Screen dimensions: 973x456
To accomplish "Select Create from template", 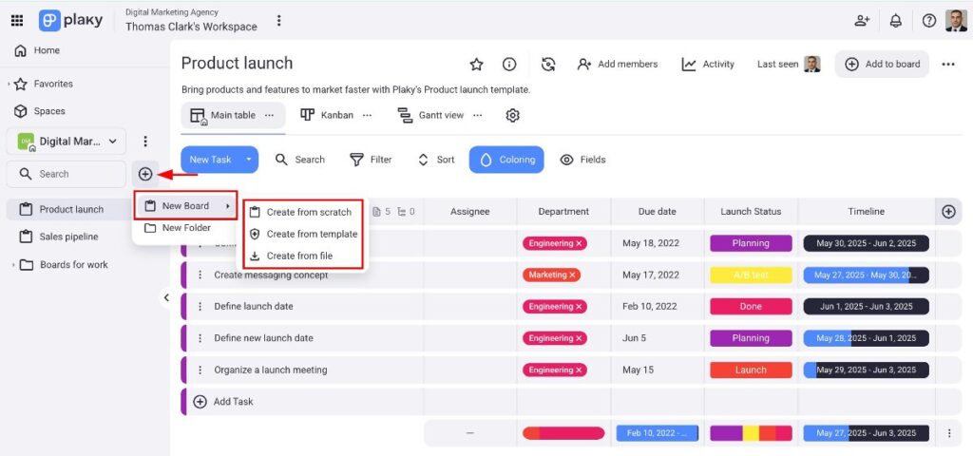I will tap(303, 234).
